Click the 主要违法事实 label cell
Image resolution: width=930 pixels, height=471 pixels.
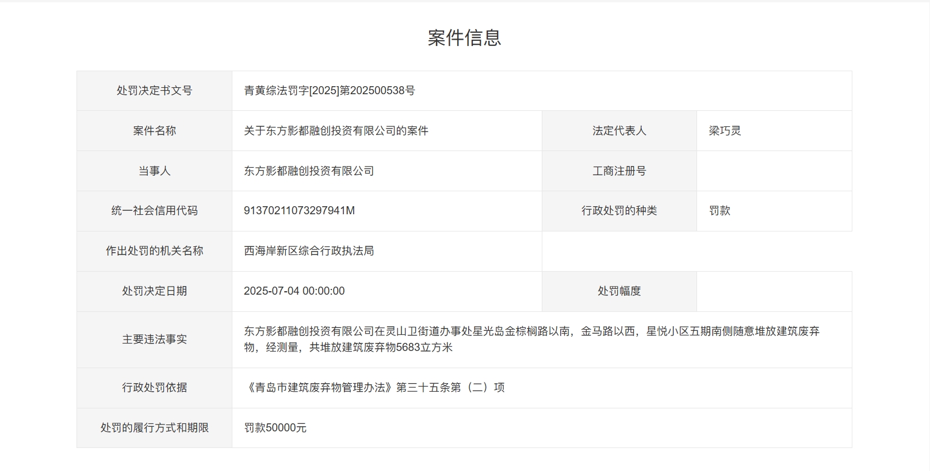(154, 339)
